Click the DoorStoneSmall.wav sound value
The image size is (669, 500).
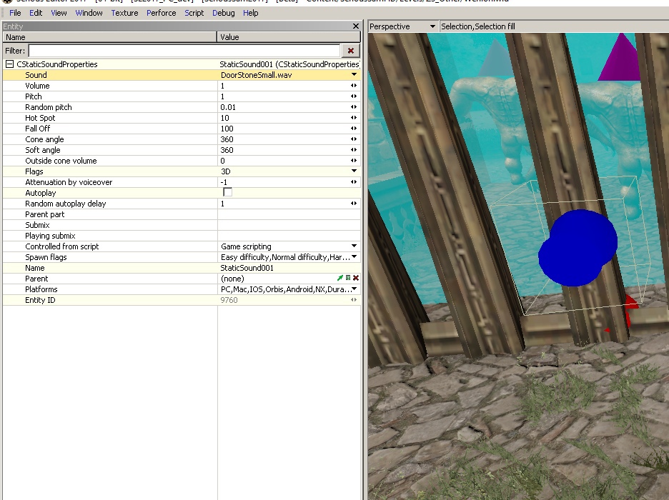tap(257, 75)
